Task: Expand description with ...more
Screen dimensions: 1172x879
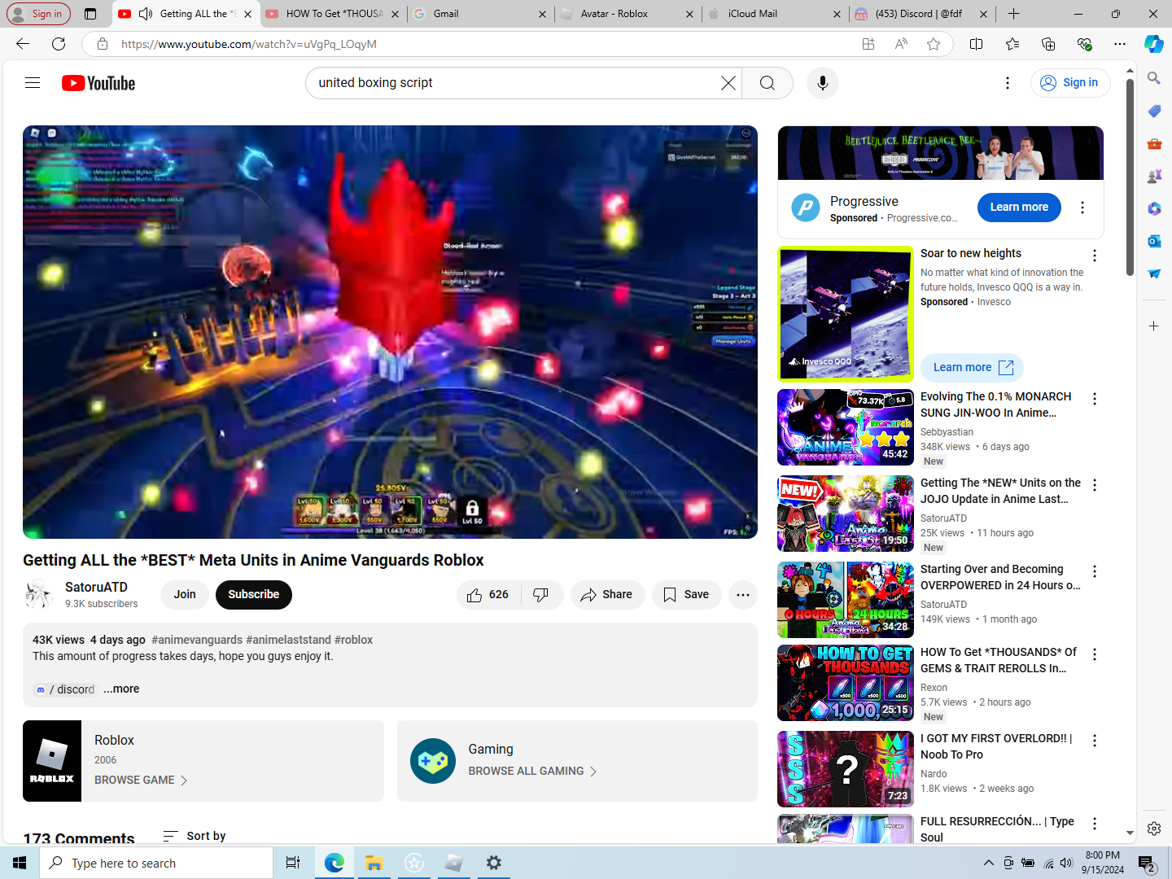Action: pyautogui.click(x=121, y=689)
